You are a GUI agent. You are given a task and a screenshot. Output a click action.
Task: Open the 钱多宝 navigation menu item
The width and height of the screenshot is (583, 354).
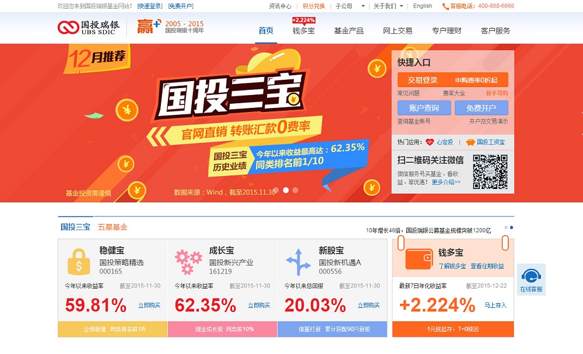pyautogui.click(x=303, y=31)
